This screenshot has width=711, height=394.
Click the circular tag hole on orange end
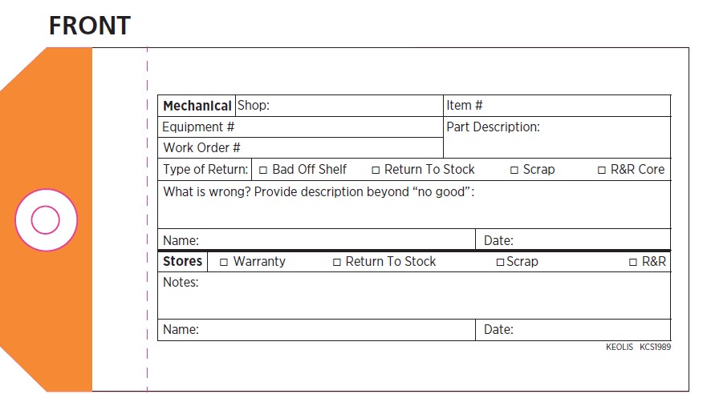[x=46, y=220]
